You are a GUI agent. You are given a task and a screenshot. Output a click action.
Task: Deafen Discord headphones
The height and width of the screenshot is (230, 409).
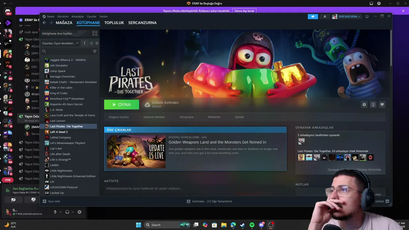coord(67,212)
